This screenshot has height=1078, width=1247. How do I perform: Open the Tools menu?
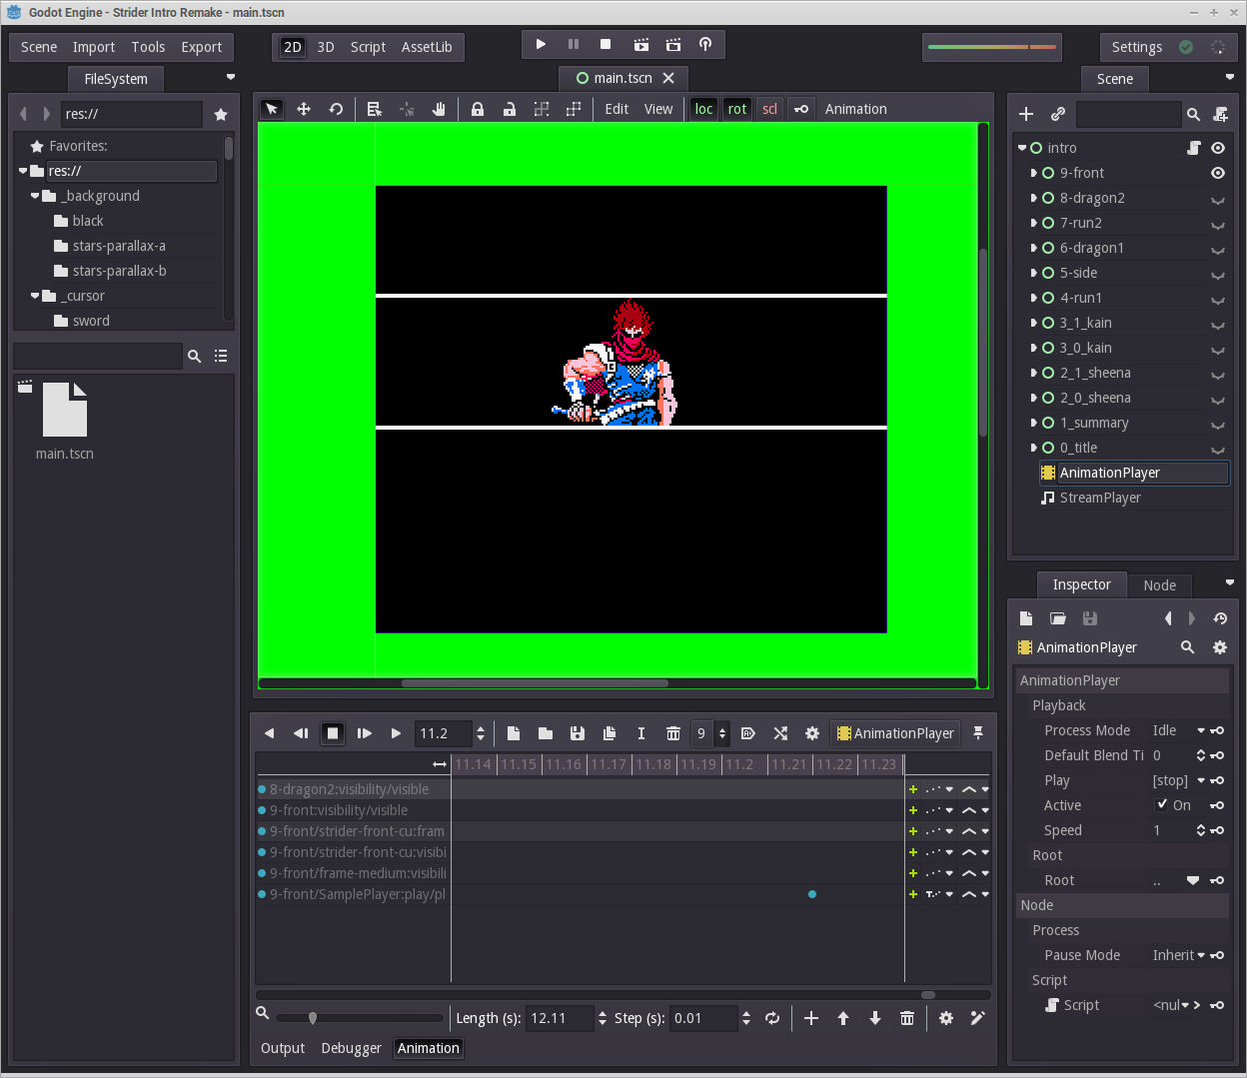click(148, 47)
